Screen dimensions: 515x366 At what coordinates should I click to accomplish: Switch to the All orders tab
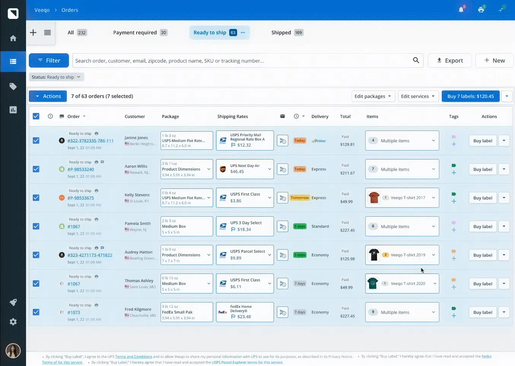[x=77, y=33]
